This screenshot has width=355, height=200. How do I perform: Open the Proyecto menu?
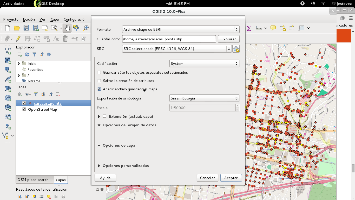coord(11,19)
